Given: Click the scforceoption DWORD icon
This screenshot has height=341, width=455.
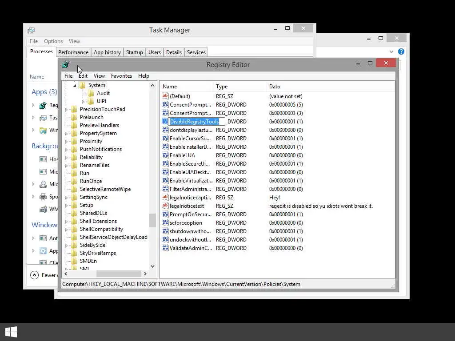Looking at the screenshot, I should 165,222.
